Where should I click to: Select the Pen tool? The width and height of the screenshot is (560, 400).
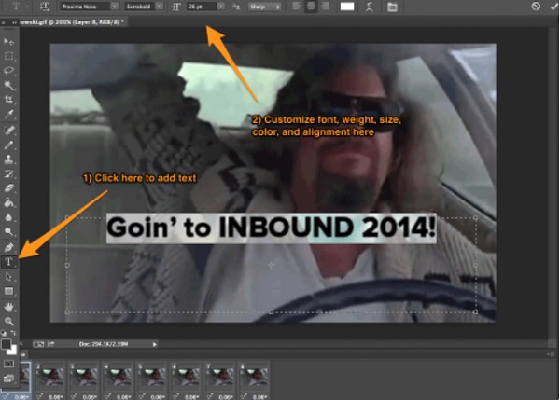[8, 247]
